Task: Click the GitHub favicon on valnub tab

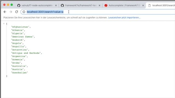Action: [x=19, y=5]
